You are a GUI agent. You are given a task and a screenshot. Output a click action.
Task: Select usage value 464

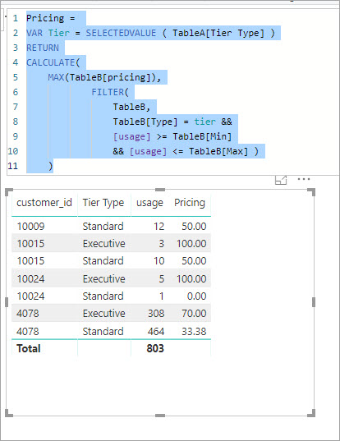point(156,331)
